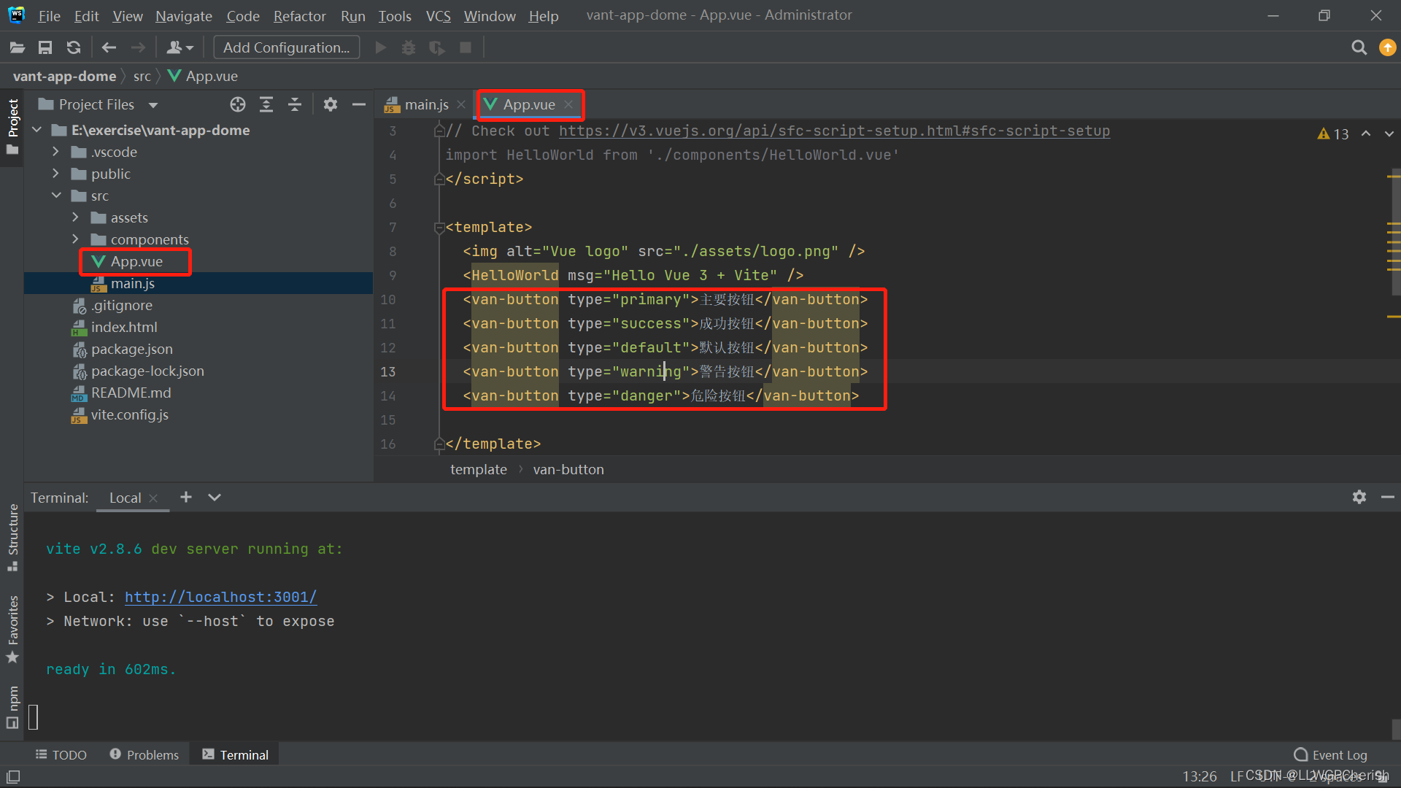Open Project panel settings with the gear icon
Screen dimensions: 1401x788
tap(331, 104)
